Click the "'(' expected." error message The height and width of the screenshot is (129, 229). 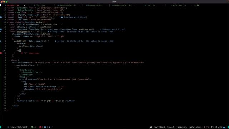(32, 53)
